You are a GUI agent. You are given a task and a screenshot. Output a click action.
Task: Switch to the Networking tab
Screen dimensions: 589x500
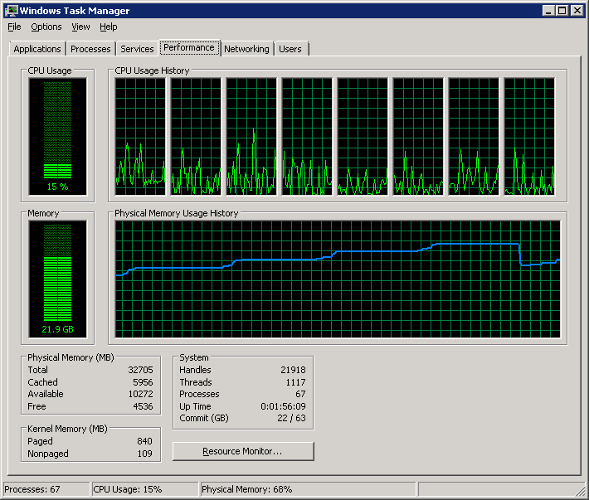click(x=246, y=49)
